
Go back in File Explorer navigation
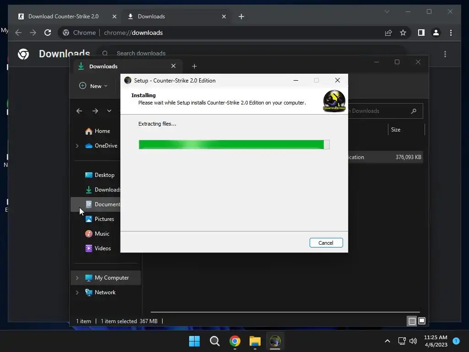coord(79,111)
